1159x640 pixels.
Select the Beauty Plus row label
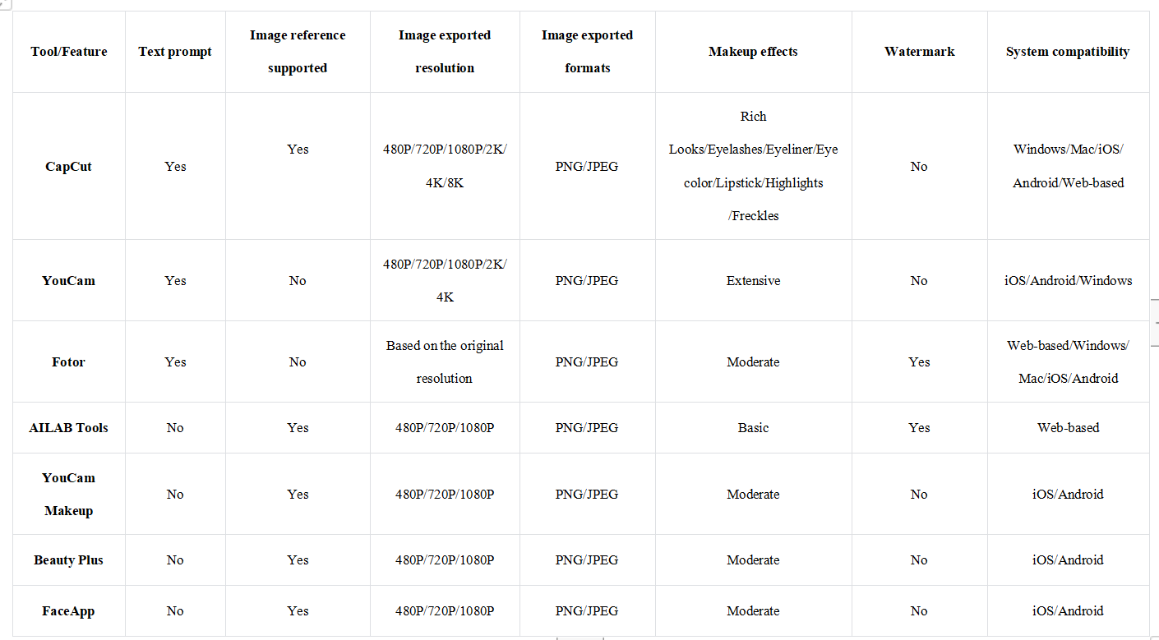click(69, 560)
